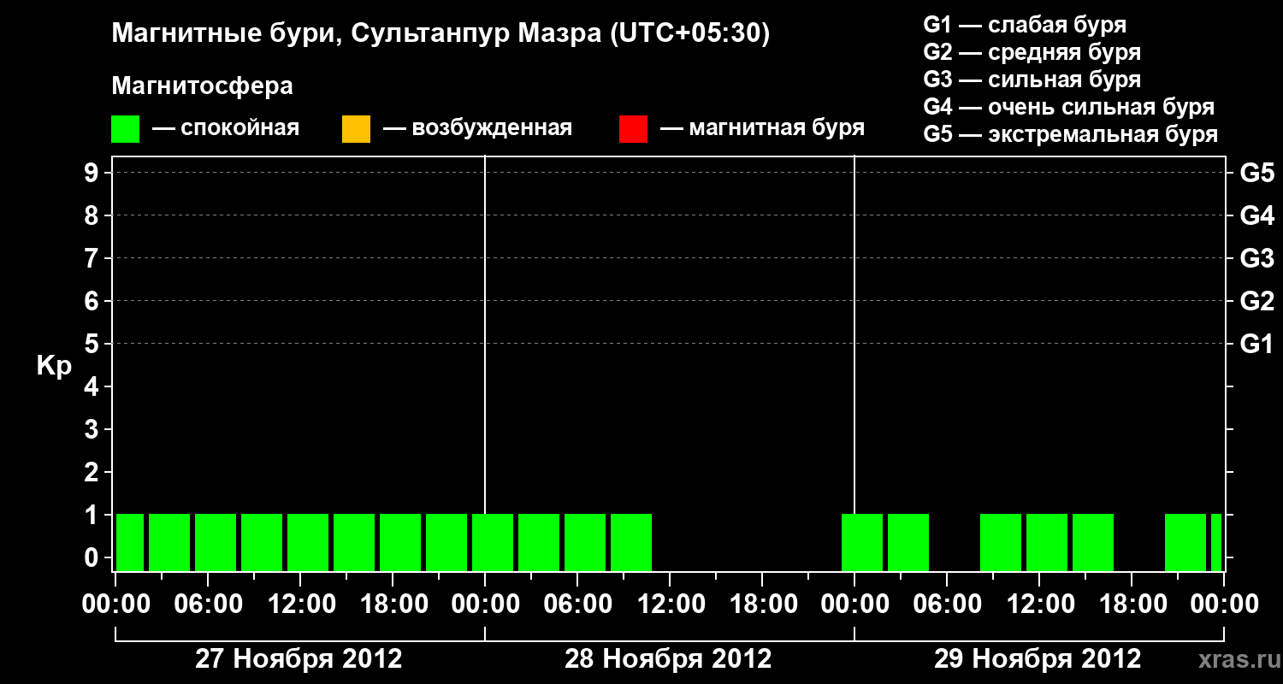The height and width of the screenshot is (684, 1283).
Task: Click the 'Магнитосфера' heading
Action: pos(202,86)
